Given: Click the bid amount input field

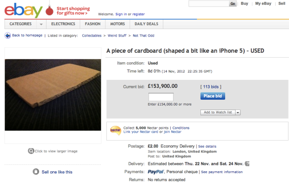Looking at the screenshot, I should (x=161, y=97).
